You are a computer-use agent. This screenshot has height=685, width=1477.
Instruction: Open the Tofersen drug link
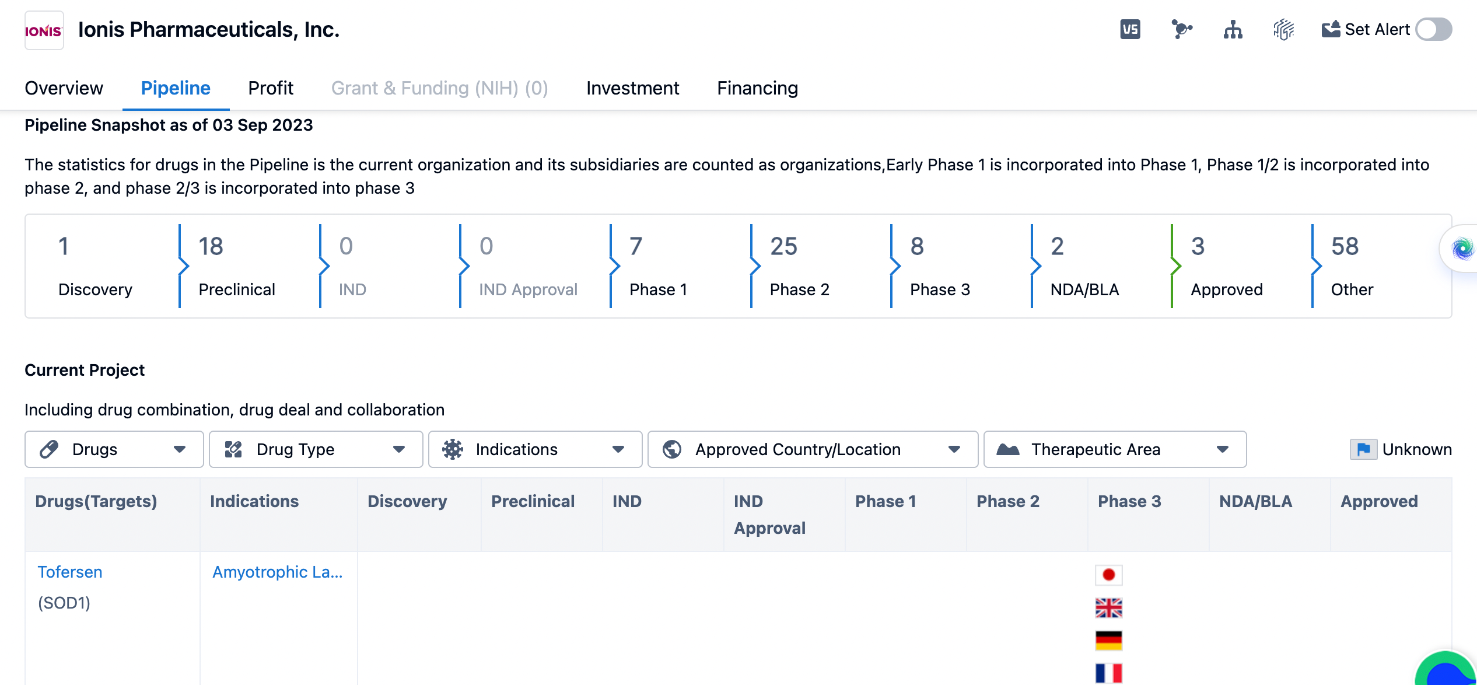click(x=69, y=572)
